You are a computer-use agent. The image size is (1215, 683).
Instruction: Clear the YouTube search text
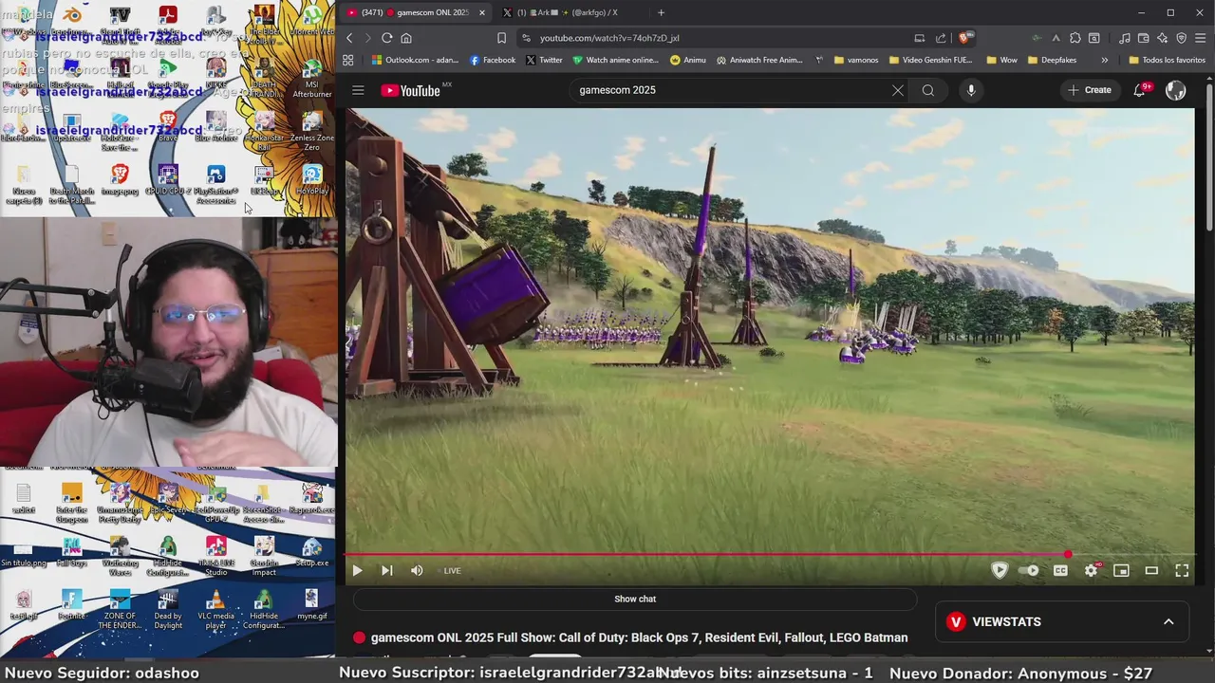click(x=897, y=90)
